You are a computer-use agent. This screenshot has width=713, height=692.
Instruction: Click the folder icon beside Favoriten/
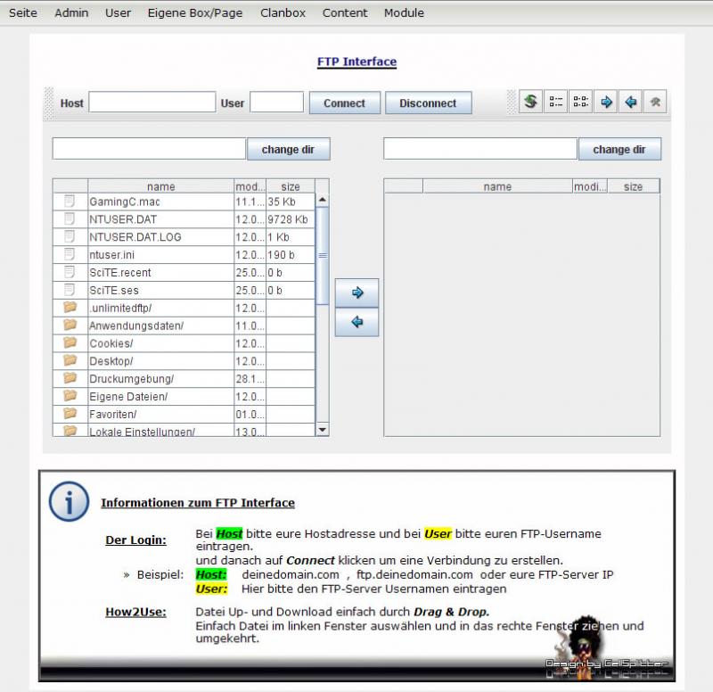(x=70, y=414)
